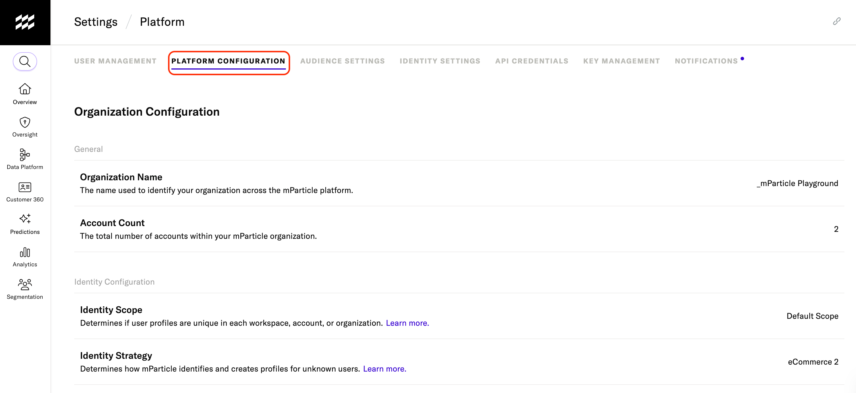Screen dimensions: 856x393
Task: Click Identity Strategy row title
Action: click(116, 356)
